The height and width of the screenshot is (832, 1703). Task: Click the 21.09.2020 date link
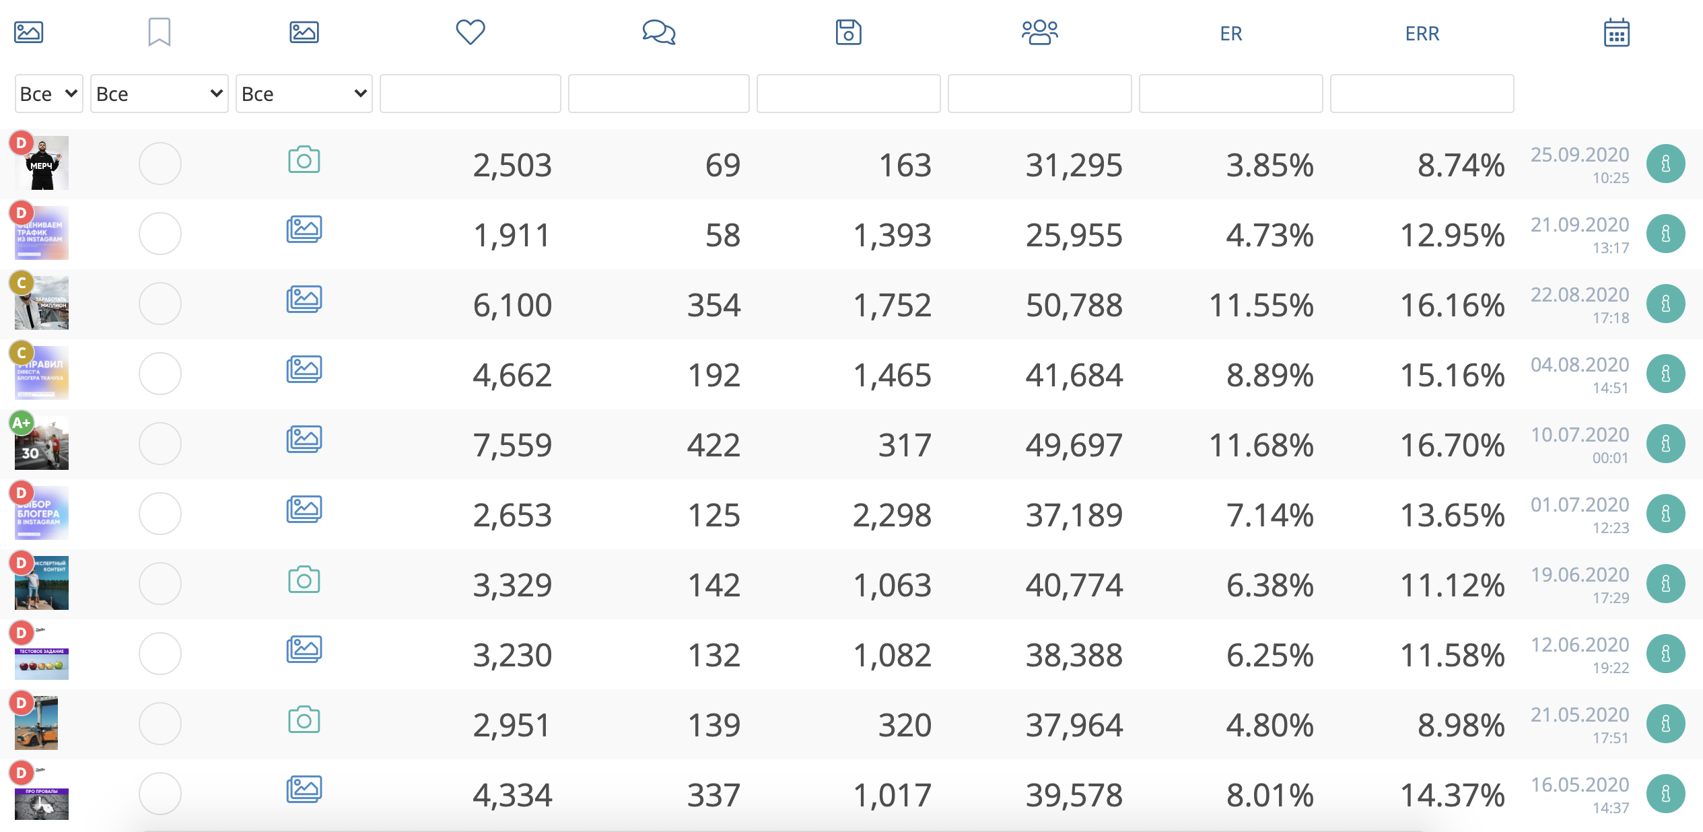[x=1579, y=225]
